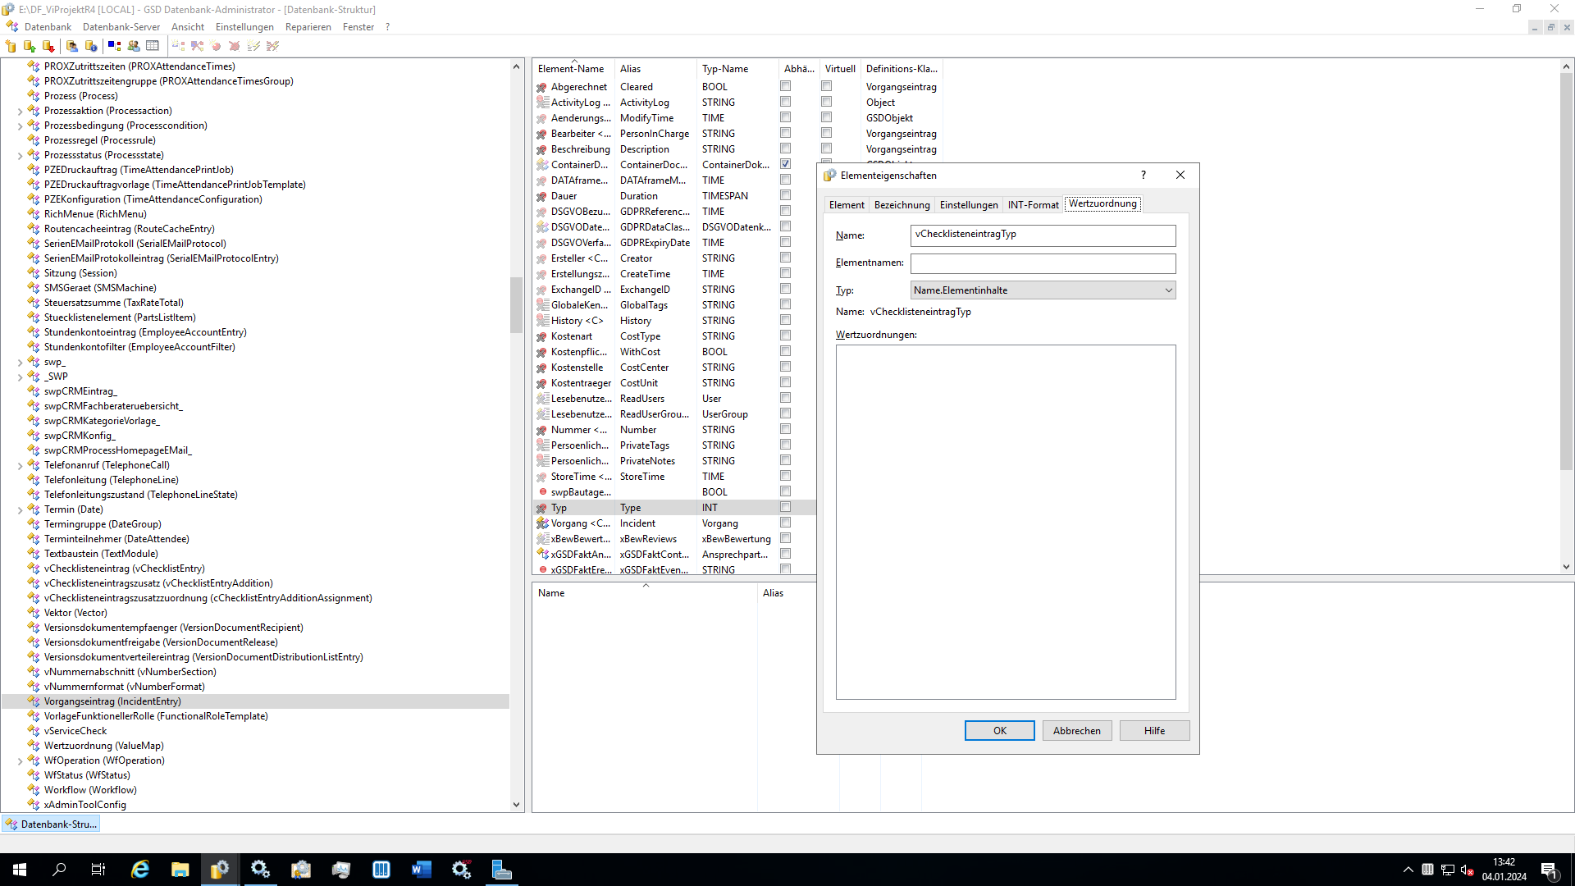Open the database structure diagram icon

[115, 46]
